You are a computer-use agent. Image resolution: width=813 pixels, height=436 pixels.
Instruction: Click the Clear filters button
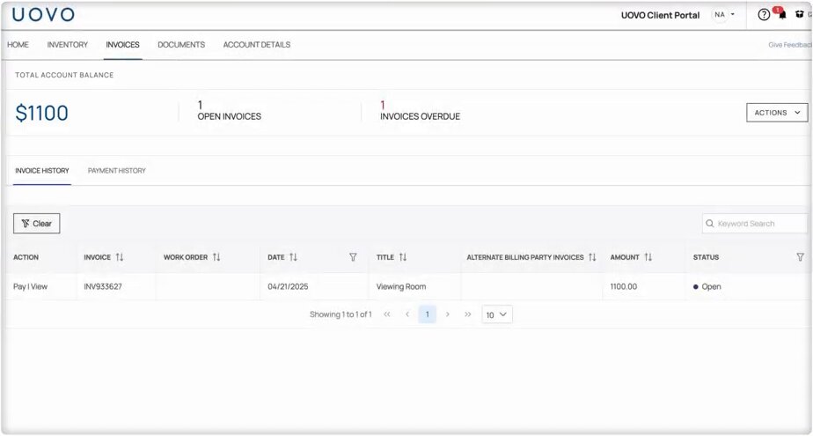pyautogui.click(x=36, y=224)
